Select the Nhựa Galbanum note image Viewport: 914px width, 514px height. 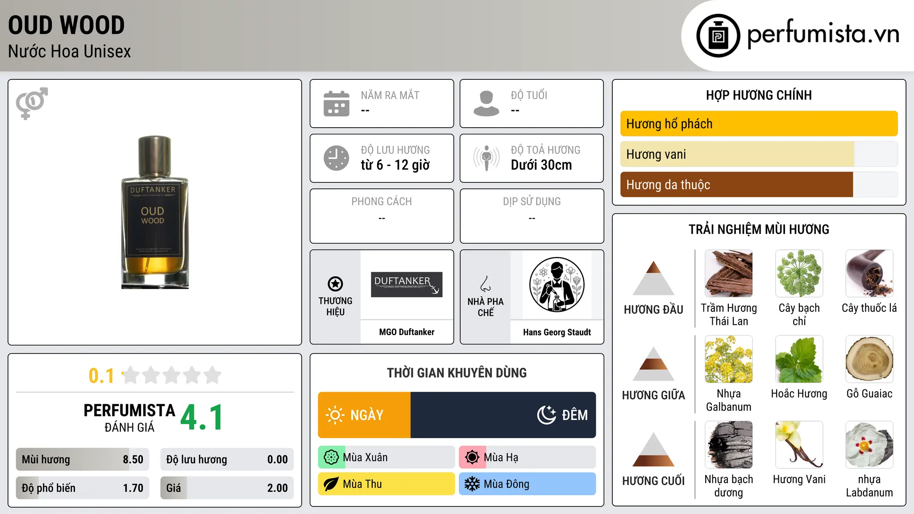tap(729, 359)
